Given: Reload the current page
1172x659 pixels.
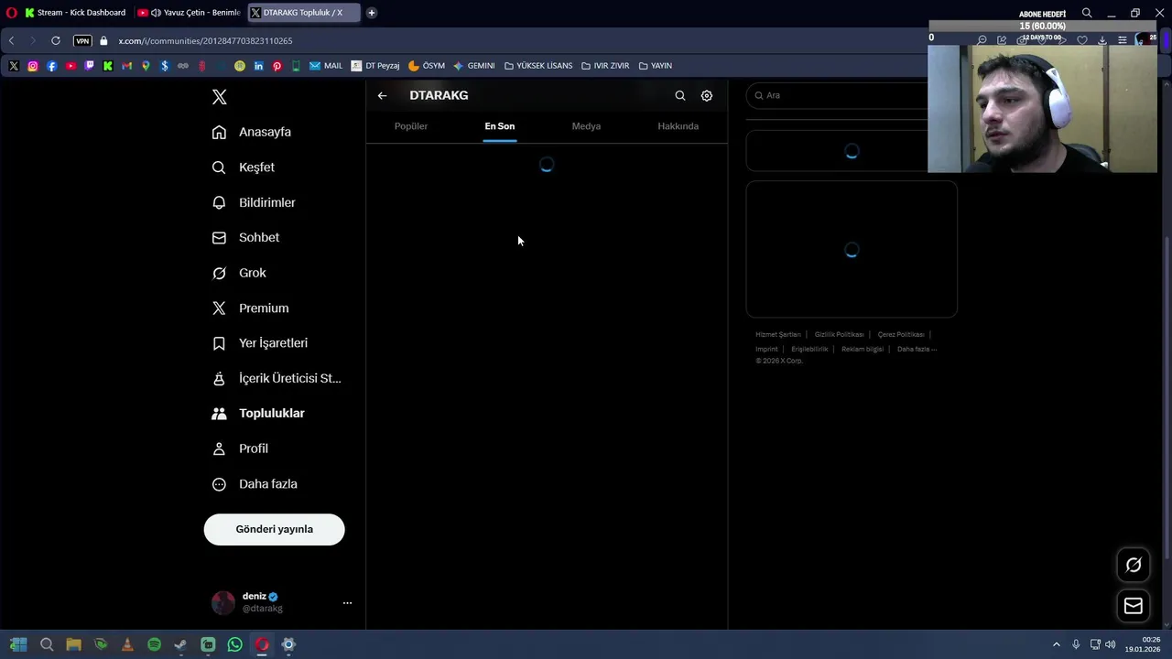Looking at the screenshot, I should 56,41.
